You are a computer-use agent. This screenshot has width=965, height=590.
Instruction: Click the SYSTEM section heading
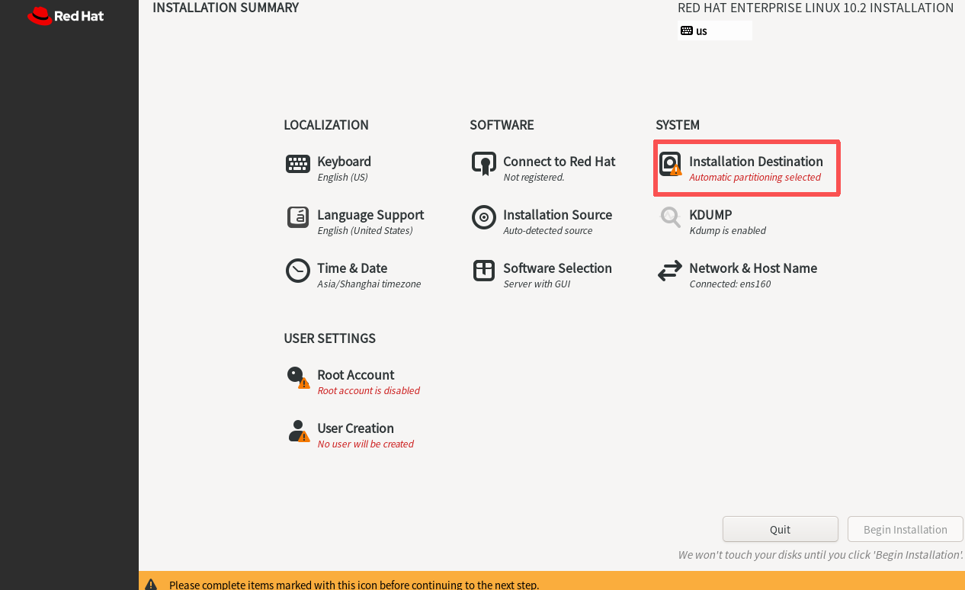tap(678, 125)
